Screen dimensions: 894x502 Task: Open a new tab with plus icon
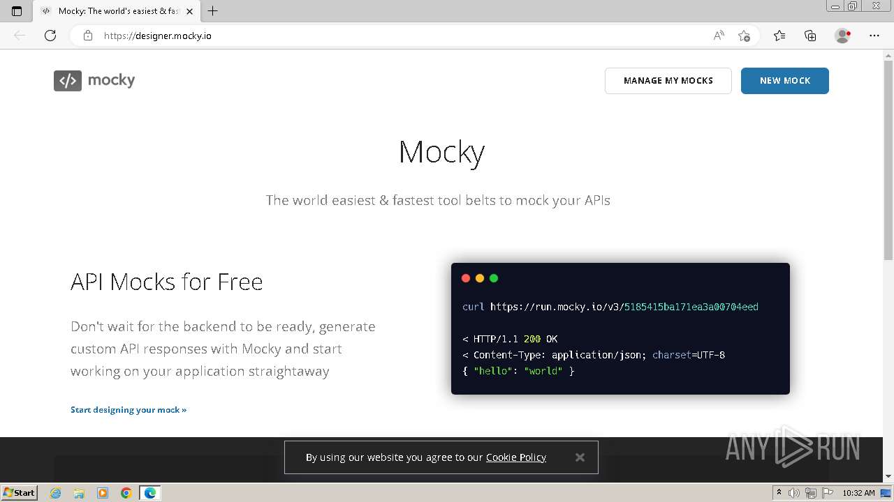(213, 11)
